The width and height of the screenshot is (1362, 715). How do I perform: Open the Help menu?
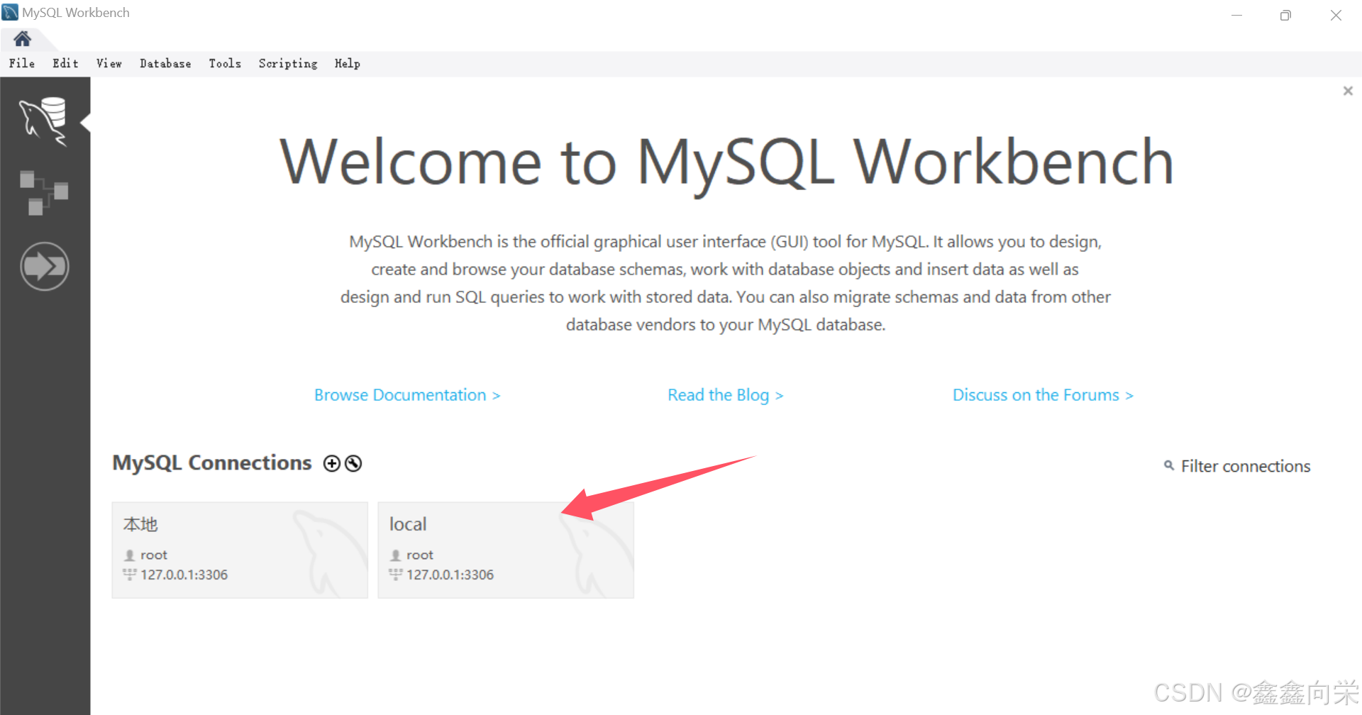[348, 63]
